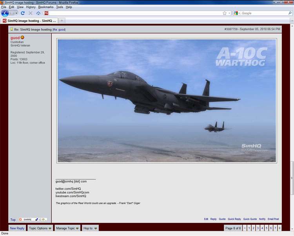The image size is (294, 236).
Task: Click Notify link
Action: 262,219
